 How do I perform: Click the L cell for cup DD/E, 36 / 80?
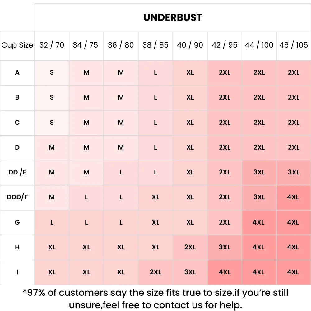pos(121,172)
